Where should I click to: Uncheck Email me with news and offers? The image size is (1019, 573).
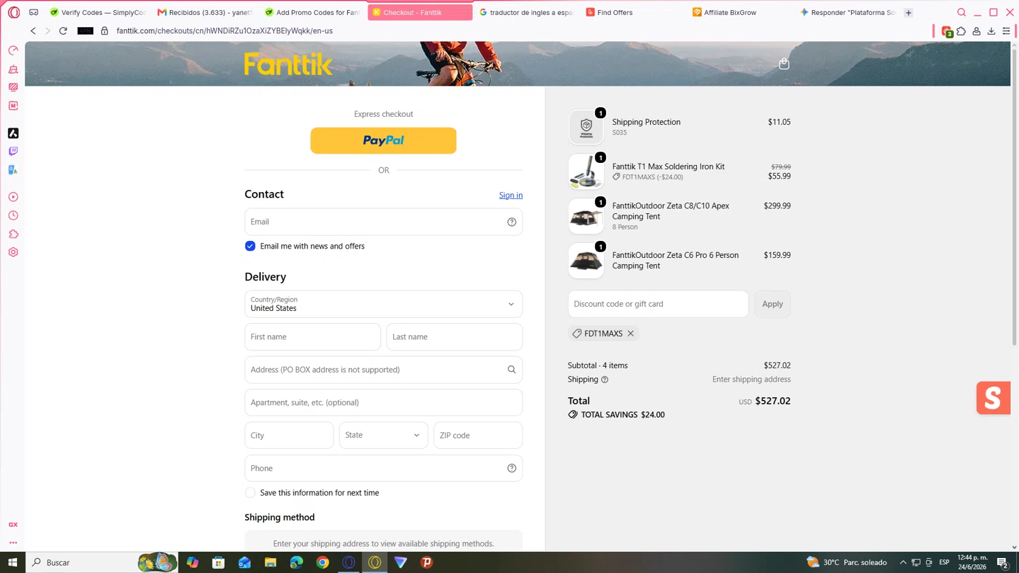pyautogui.click(x=250, y=246)
